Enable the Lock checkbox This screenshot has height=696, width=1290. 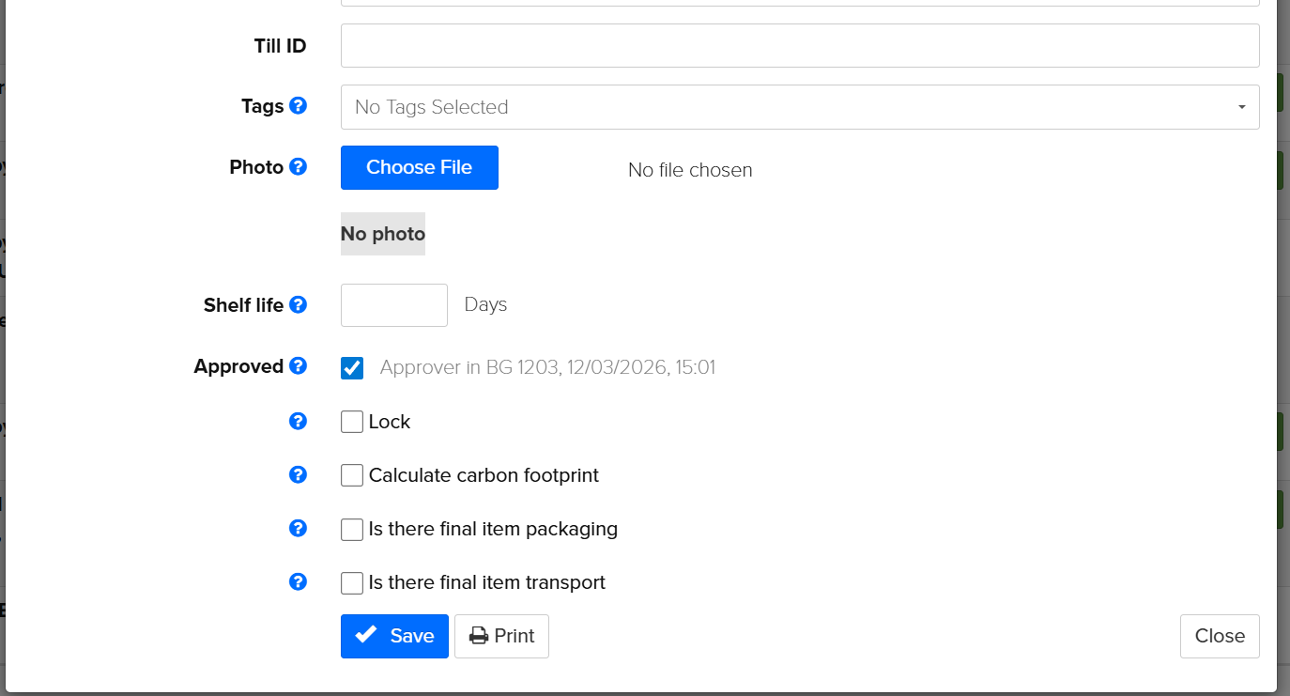tap(351, 421)
